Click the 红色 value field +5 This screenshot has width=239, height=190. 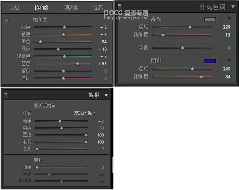tap(103, 27)
